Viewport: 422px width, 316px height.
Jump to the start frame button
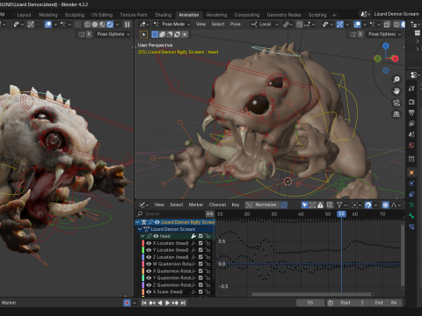coord(144,303)
